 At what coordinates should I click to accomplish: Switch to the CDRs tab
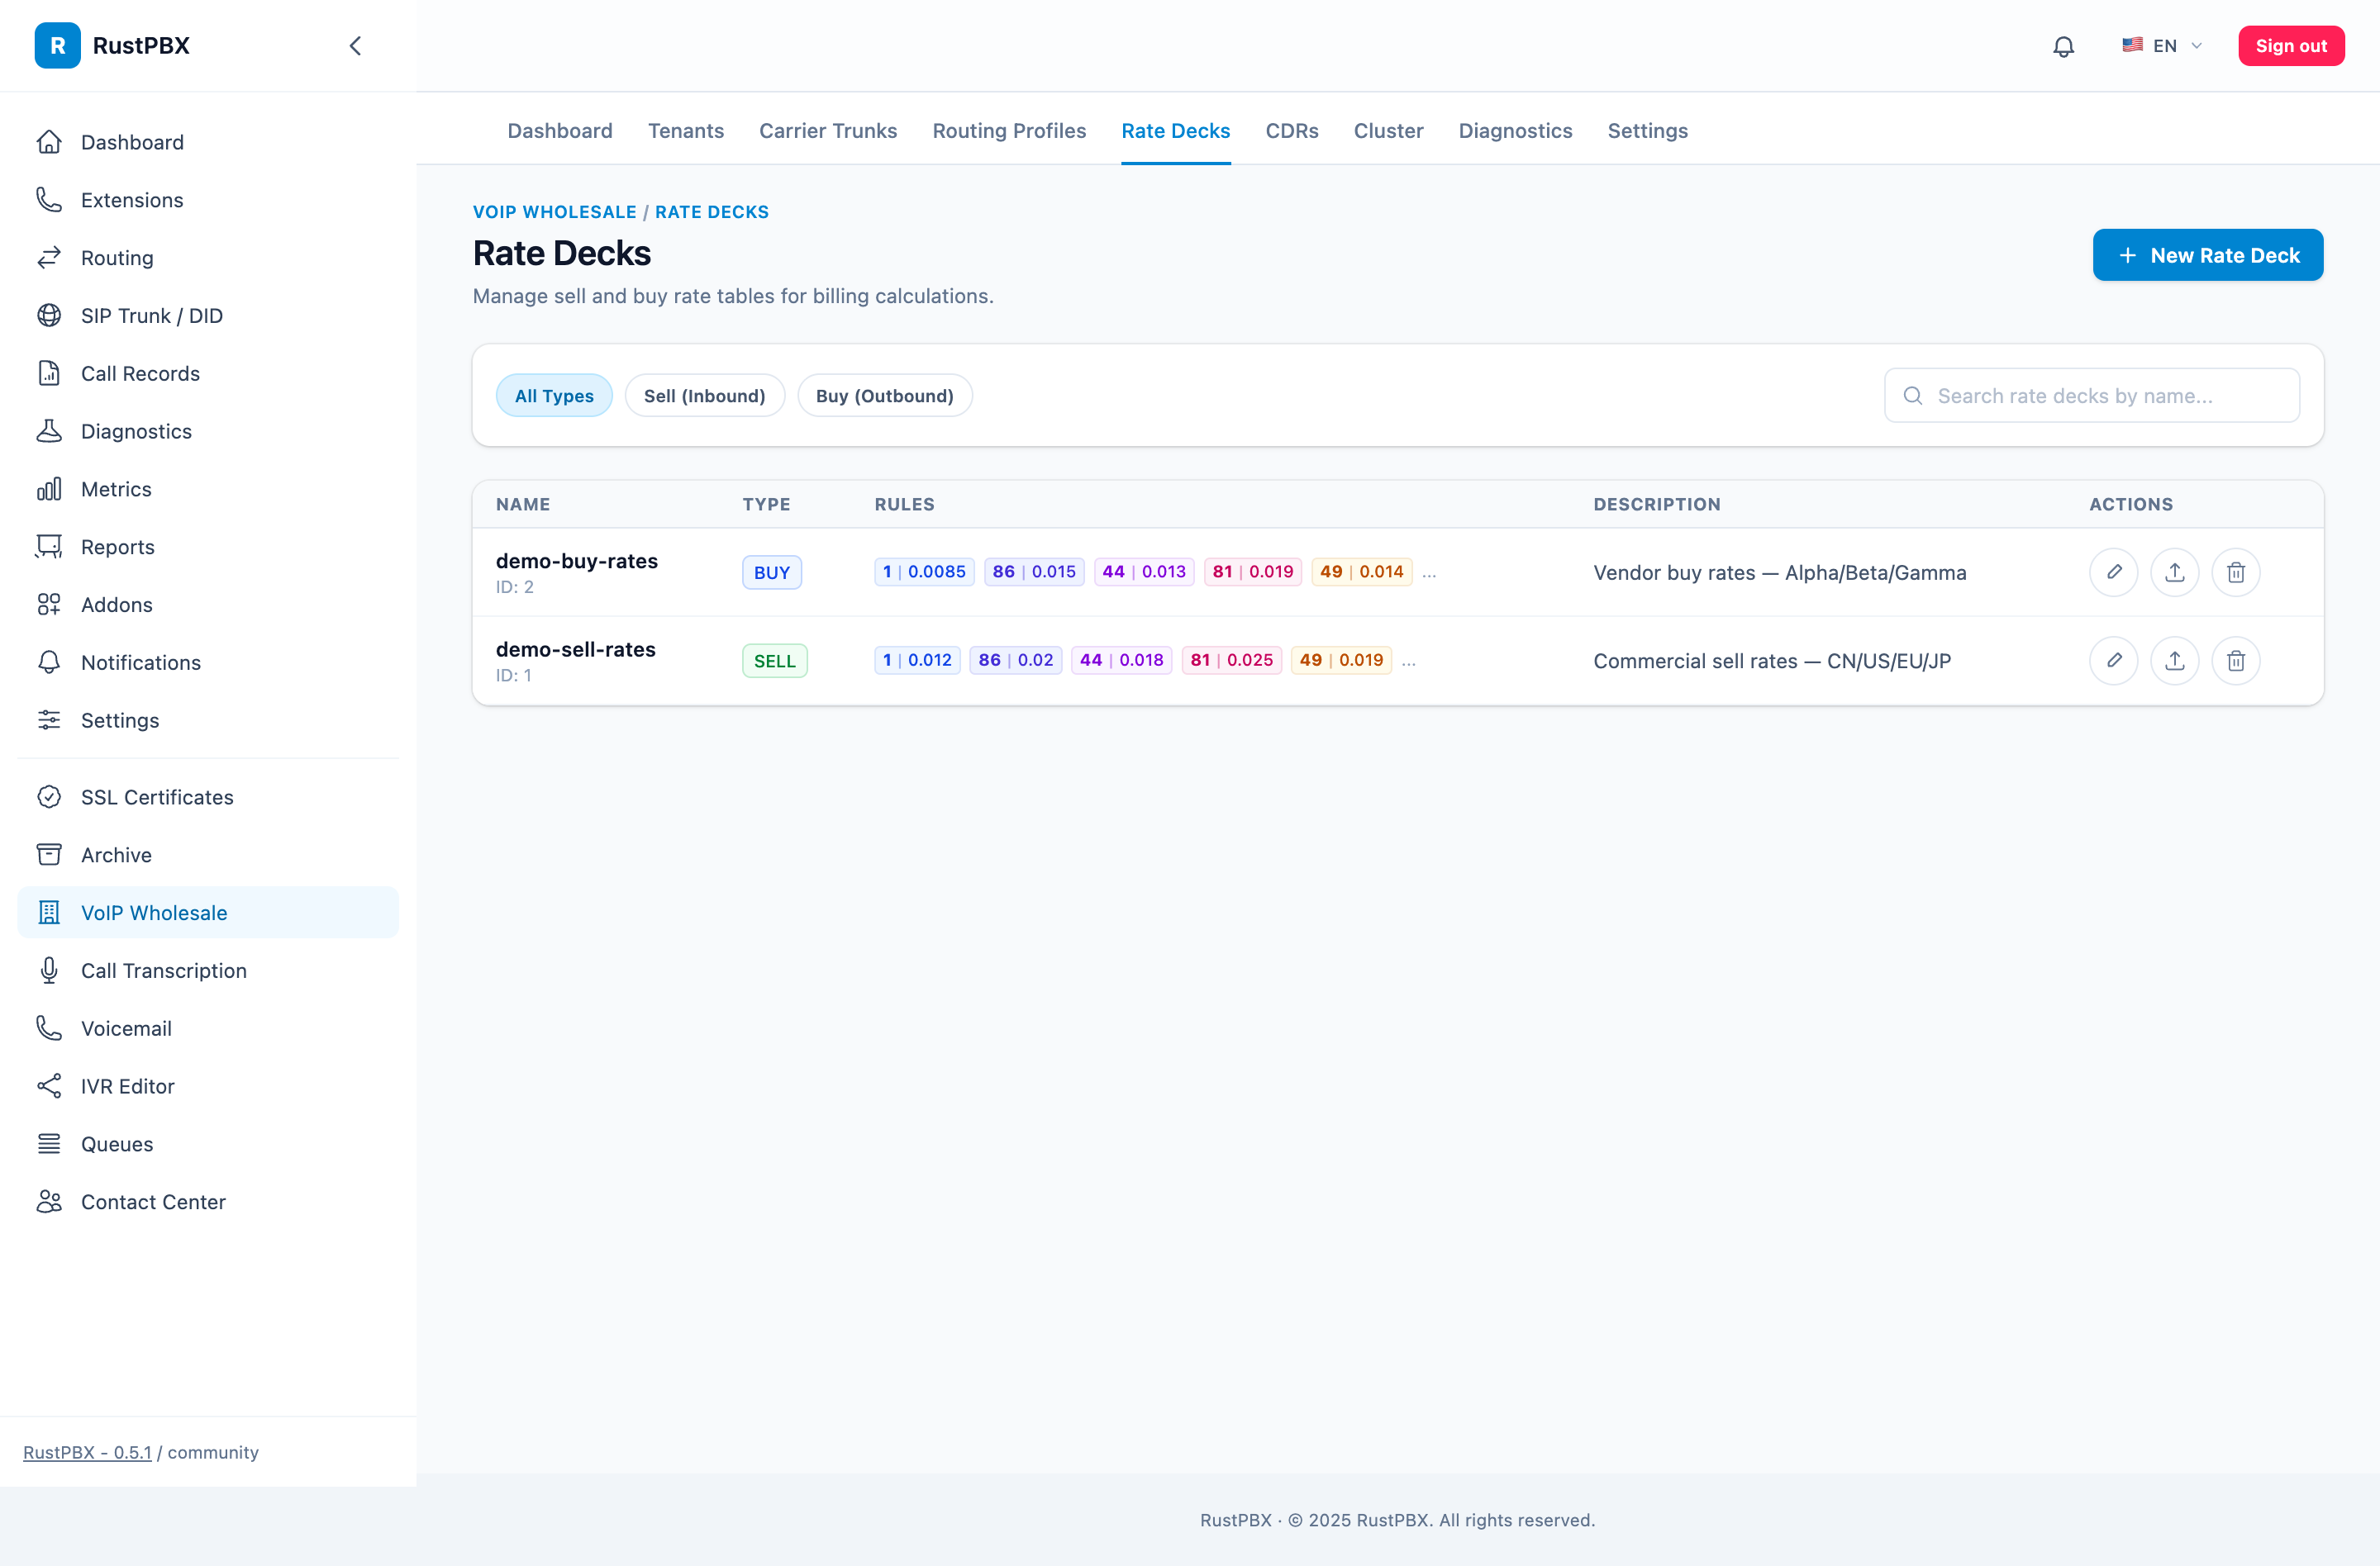1291,131
